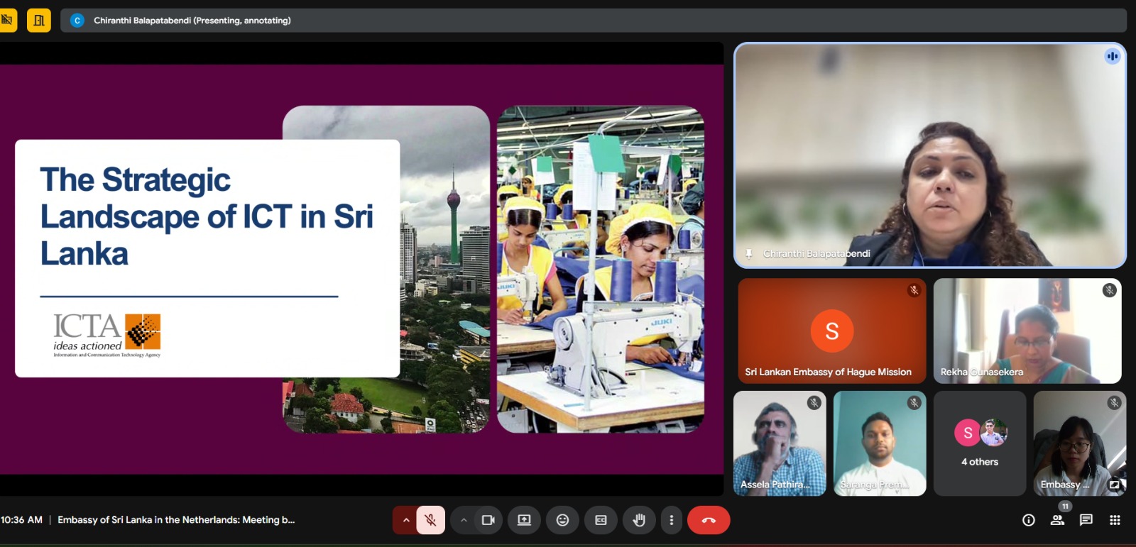
Task: Click muted mic icon on Rekha's tile
Action: [x=1109, y=289]
